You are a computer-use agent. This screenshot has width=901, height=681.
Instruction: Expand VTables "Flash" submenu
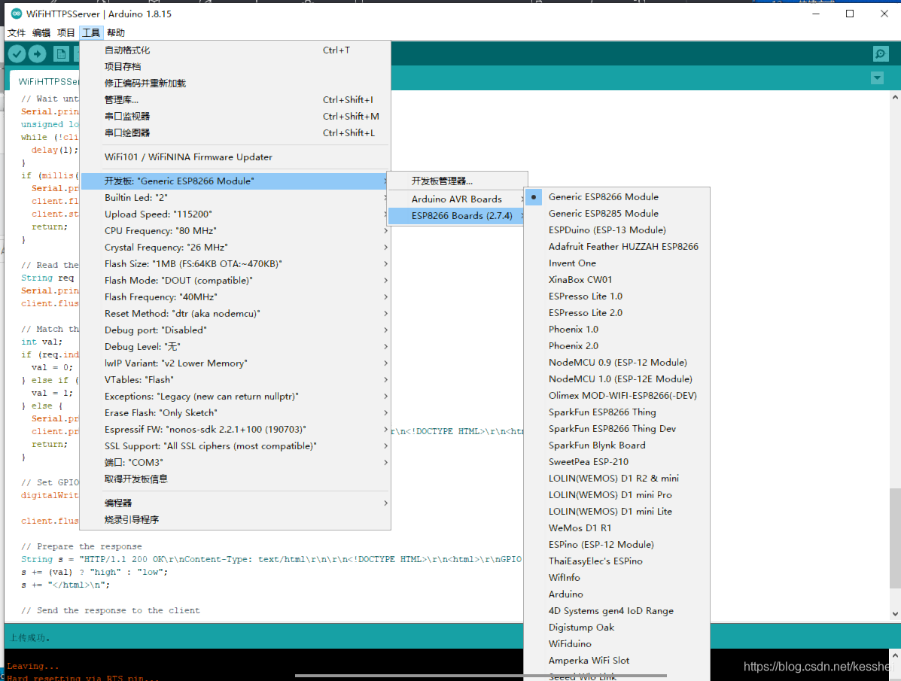click(x=236, y=380)
